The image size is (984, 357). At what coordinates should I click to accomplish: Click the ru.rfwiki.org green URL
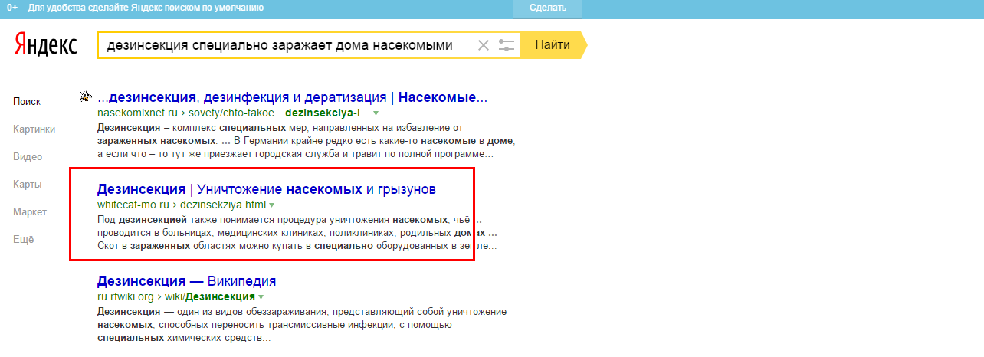point(126,296)
